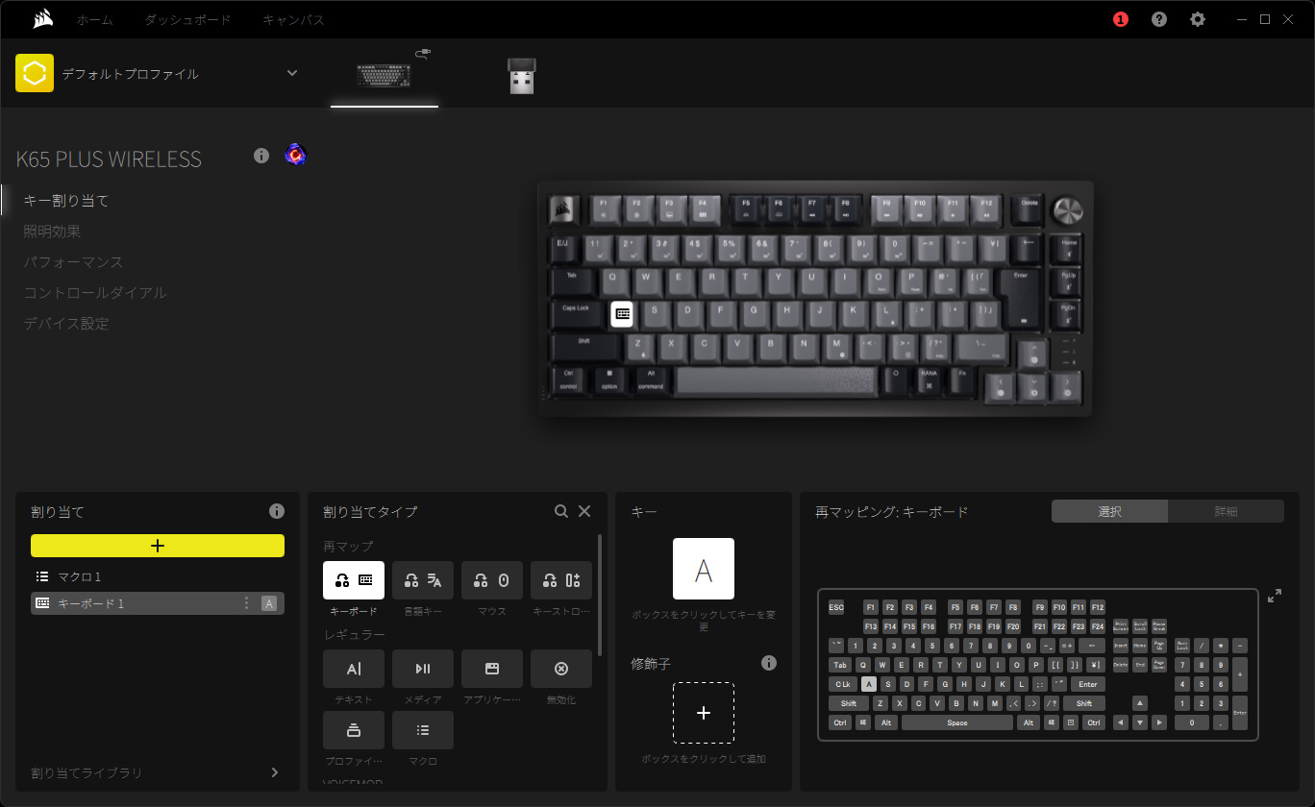
Task: Expand 割り当てライブラリ with the chevron
Action: [275, 772]
